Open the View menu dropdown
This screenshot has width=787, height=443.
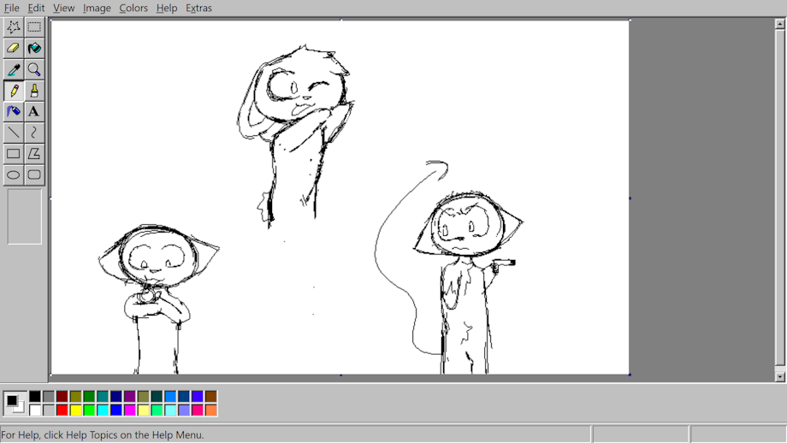[x=64, y=8]
